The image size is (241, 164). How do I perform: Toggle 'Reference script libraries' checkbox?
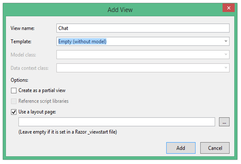14,101
